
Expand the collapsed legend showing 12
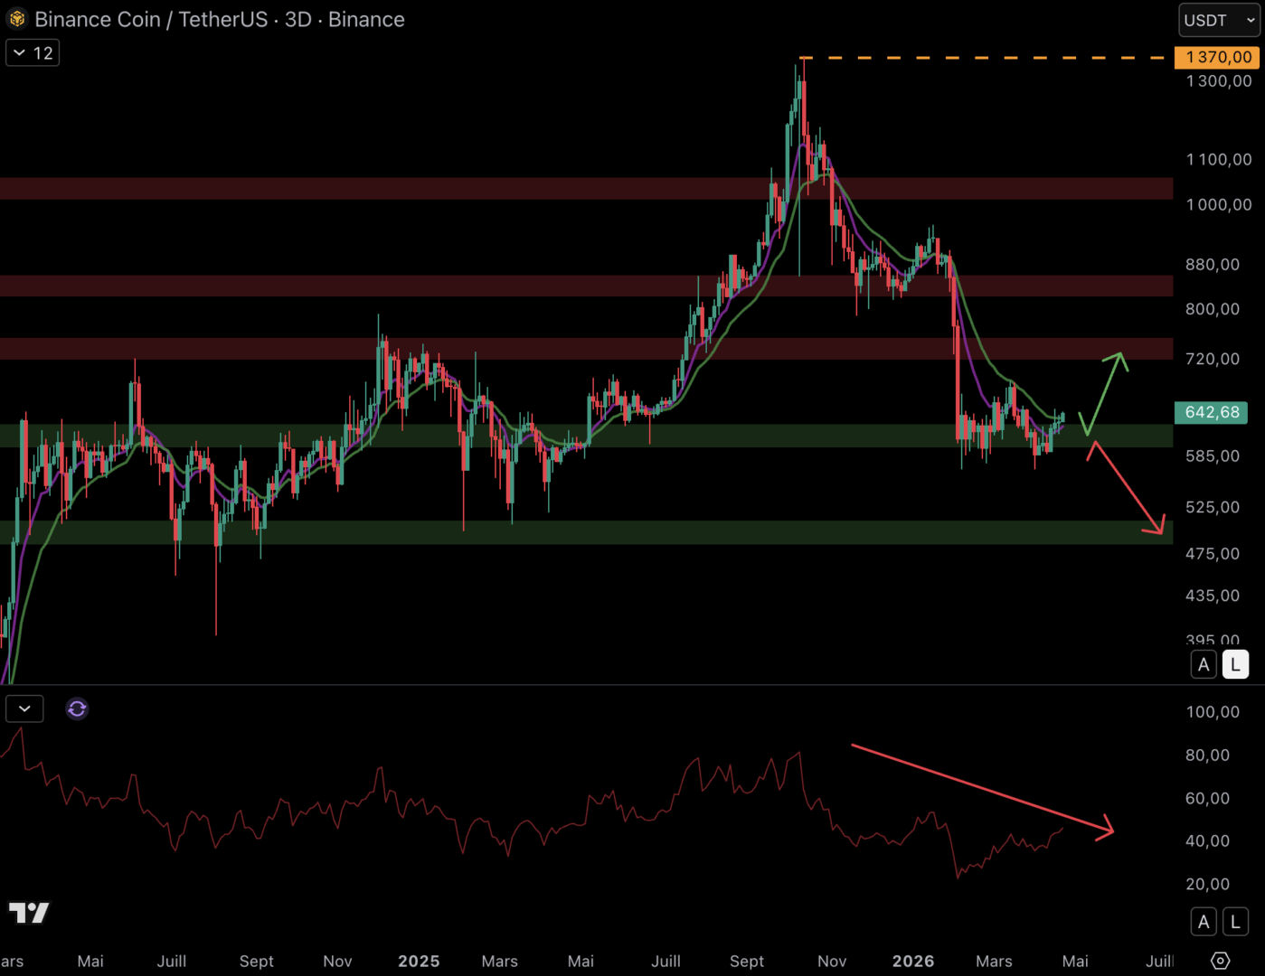[33, 53]
